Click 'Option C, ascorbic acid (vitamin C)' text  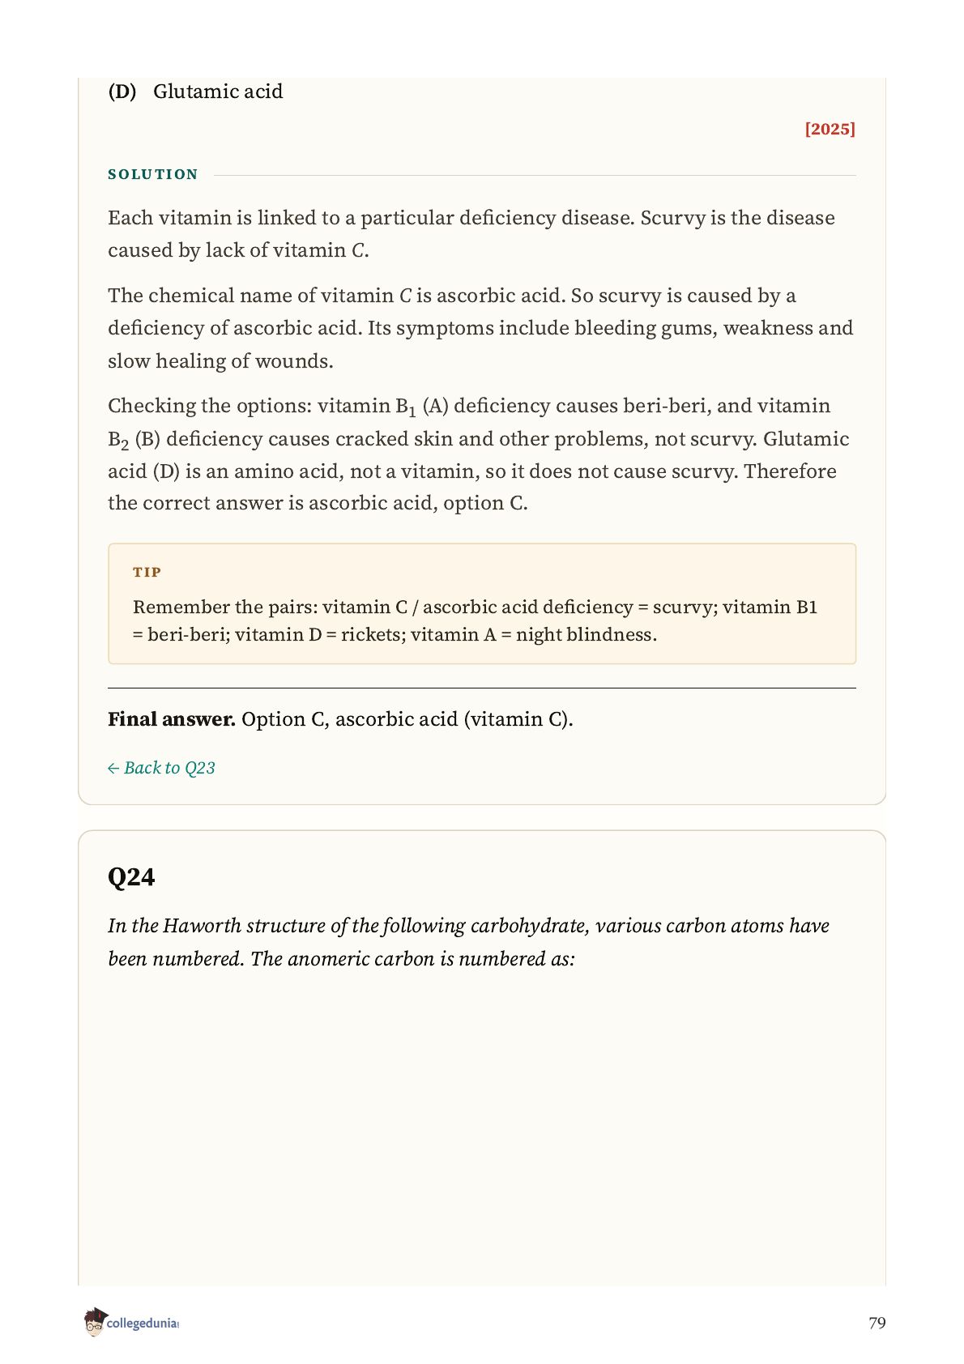click(407, 719)
